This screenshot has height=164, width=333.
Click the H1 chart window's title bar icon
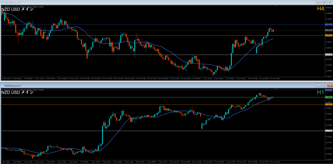(x=2, y=85)
